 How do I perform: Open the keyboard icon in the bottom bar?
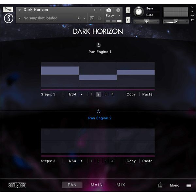click(x=160, y=185)
